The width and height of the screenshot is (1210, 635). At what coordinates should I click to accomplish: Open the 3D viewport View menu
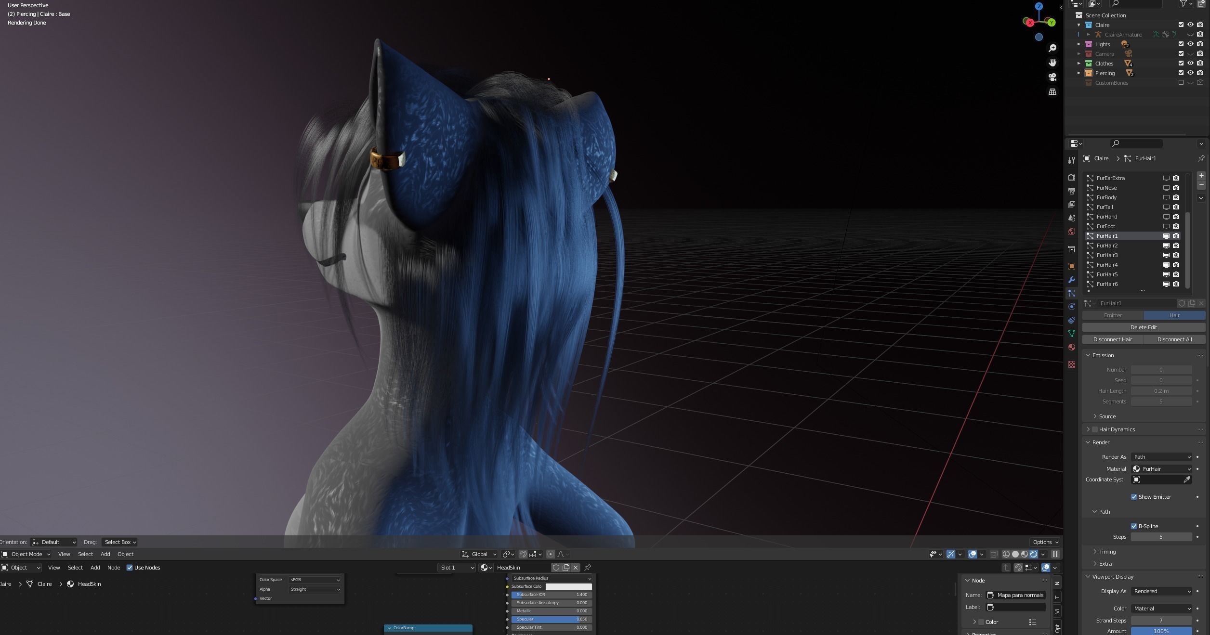[x=64, y=554]
